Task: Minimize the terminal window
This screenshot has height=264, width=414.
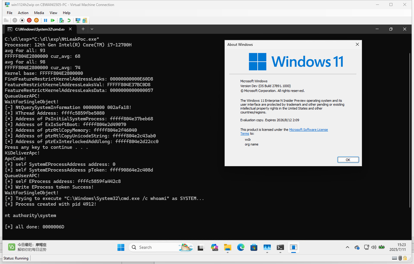Action: [x=377, y=29]
